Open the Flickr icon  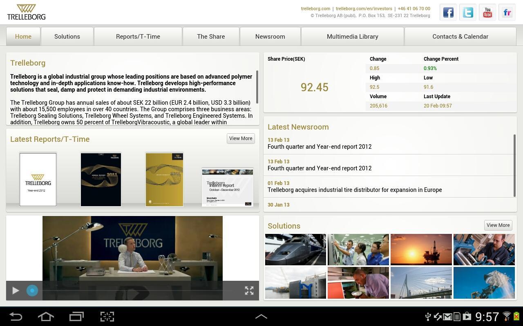tap(507, 13)
